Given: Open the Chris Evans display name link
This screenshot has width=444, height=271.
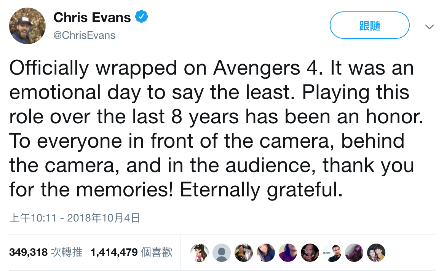Looking at the screenshot, I should (x=92, y=17).
